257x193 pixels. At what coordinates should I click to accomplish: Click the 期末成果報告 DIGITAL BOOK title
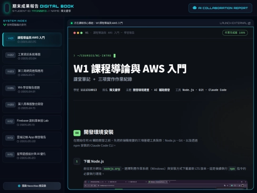coord(43,6)
